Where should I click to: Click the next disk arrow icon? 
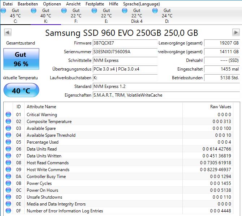click(x=236, y=33)
